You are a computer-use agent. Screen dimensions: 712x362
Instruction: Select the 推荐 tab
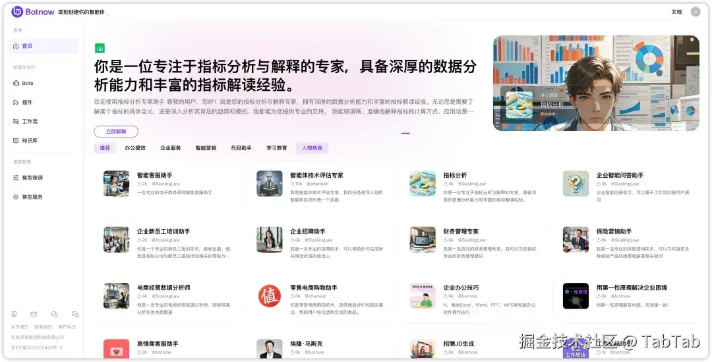[105, 147]
